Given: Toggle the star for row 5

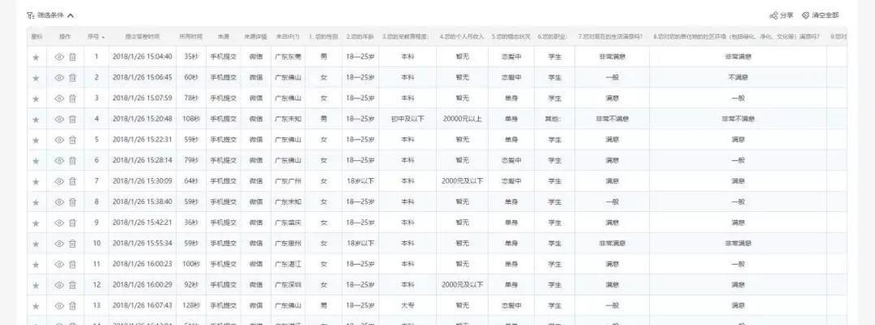Looking at the screenshot, I should coord(36,140).
